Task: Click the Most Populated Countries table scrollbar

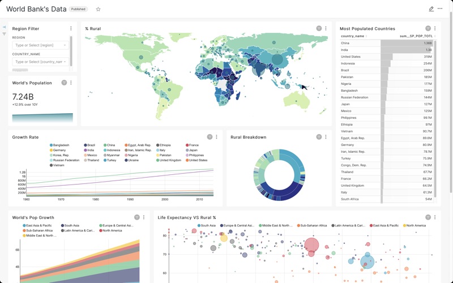Action: coord(435,119)
